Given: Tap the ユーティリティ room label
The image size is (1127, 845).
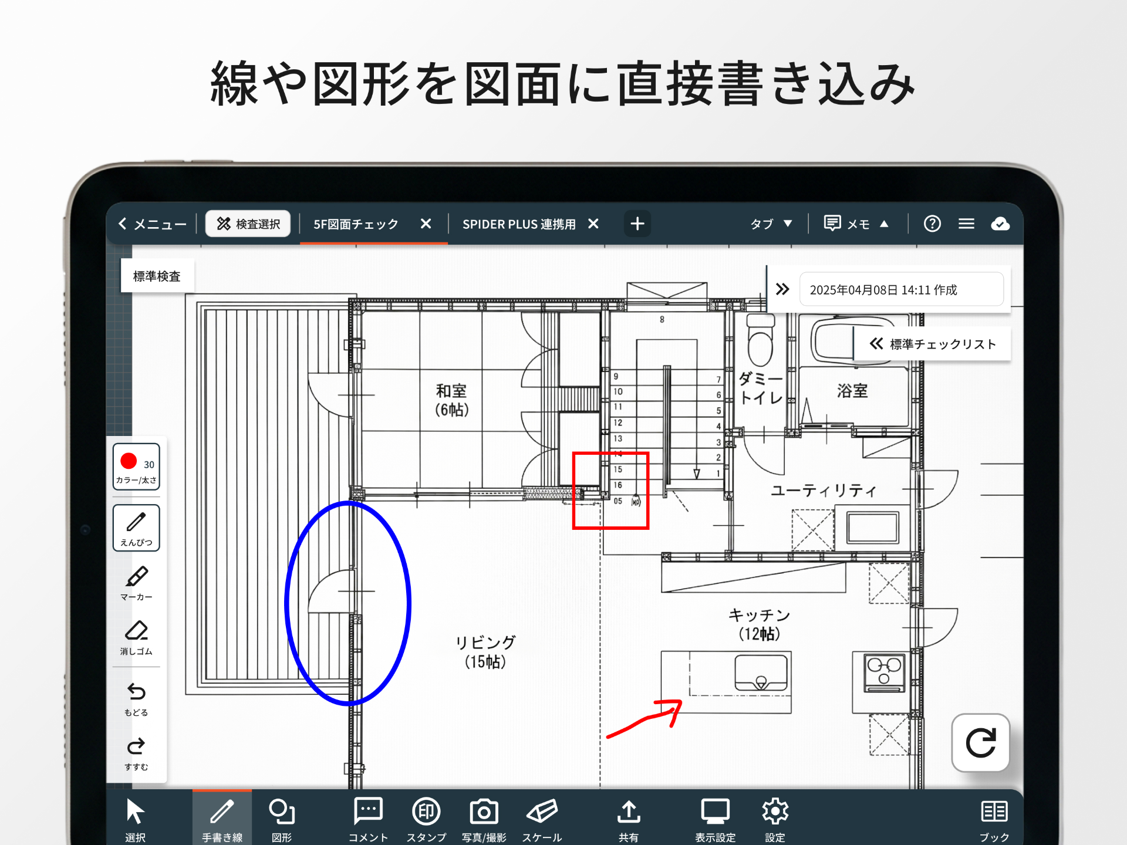Looking at the screenshot, I should (824, 491).
